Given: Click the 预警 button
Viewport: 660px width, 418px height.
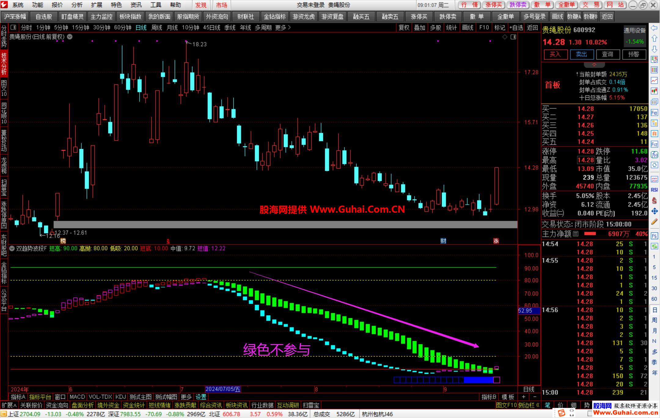Looking at the screenshot, I should coord(634,54).
